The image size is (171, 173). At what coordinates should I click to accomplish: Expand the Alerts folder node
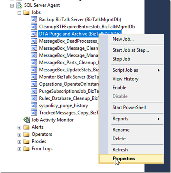tap(19, 127)
